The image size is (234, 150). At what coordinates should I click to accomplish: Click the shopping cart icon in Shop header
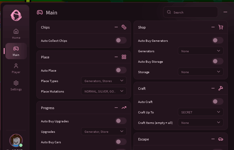tap(221, 27)
